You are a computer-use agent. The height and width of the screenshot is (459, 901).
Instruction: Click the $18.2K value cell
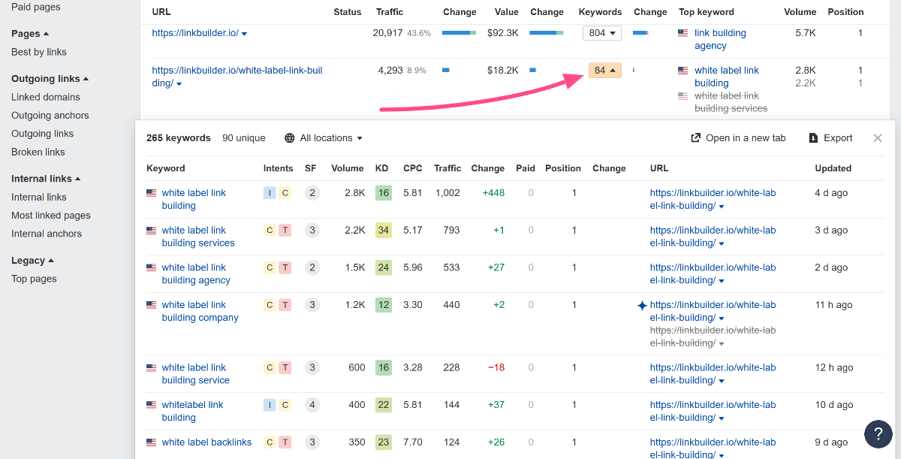tap(503, 71)
